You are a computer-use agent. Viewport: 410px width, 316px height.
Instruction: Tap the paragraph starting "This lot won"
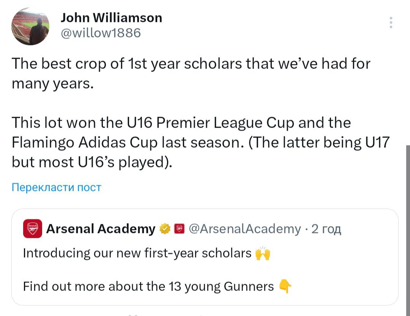pyautogui.click(x=200, y=142)
